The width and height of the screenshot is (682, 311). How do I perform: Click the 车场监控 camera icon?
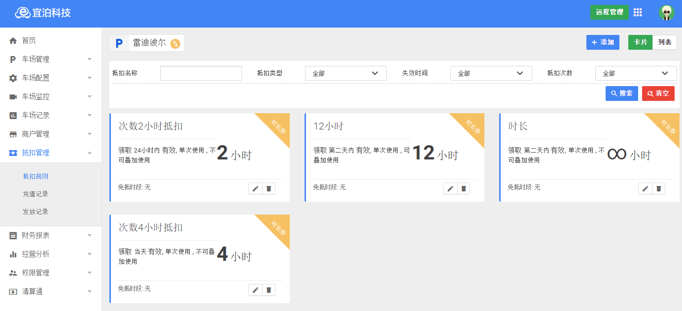point(13,97)
